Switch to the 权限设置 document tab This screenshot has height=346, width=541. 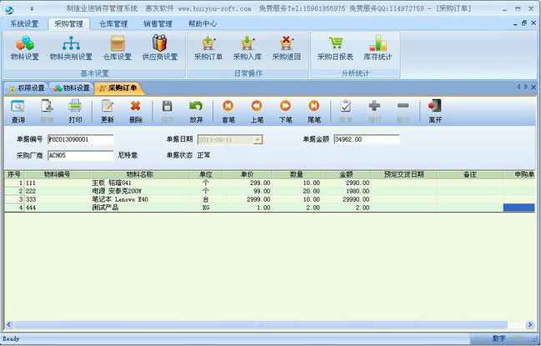(x=27, y=88)
